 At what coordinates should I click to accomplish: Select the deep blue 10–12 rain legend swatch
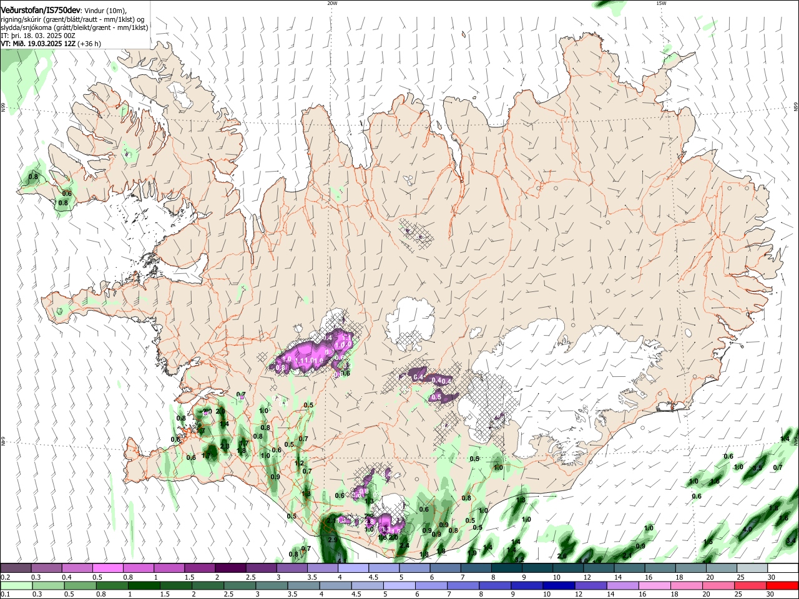coord(558,585)
